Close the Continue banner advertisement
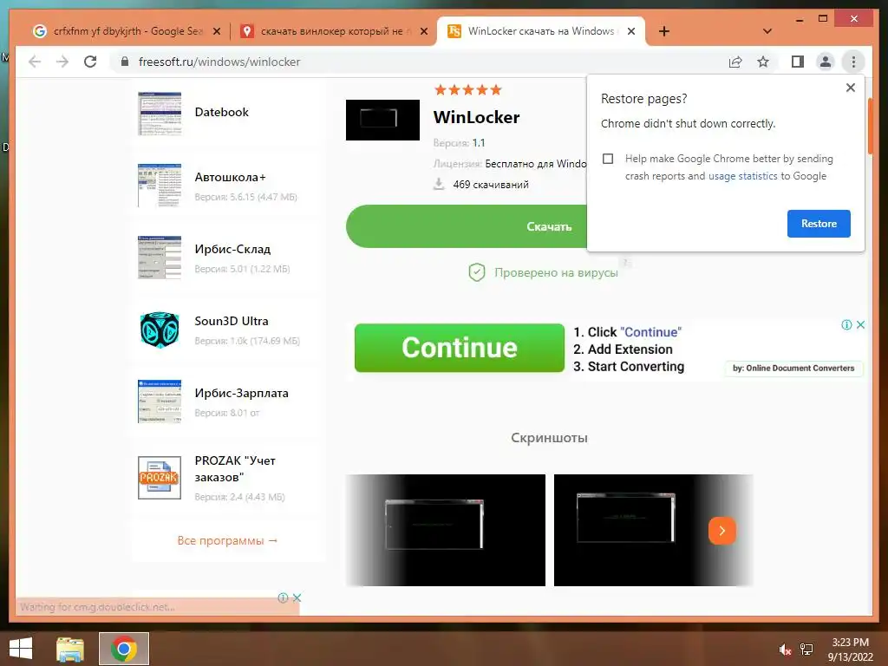Screen dimensions: 888x666 point(860,324)
